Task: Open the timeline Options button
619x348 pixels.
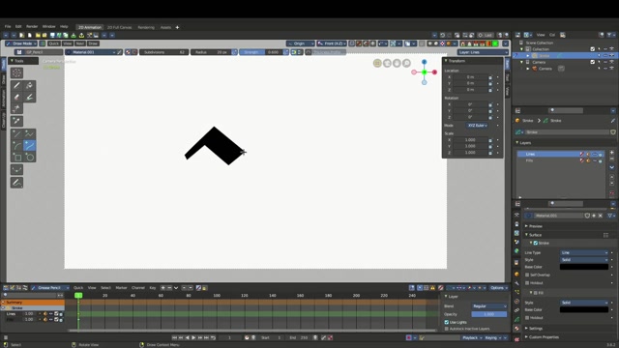Action: [499, 288]
